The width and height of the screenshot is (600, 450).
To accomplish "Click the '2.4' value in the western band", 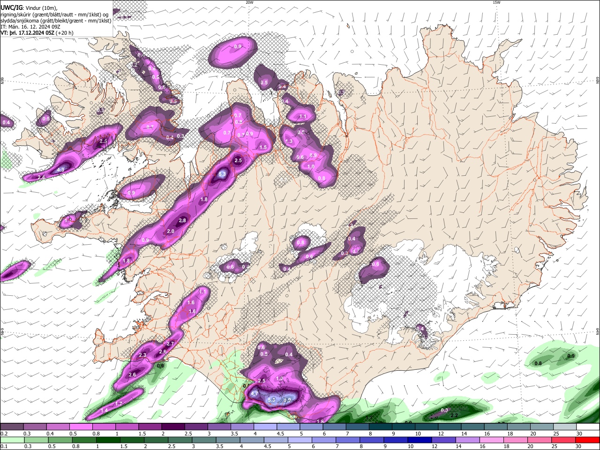I will 41,177.
